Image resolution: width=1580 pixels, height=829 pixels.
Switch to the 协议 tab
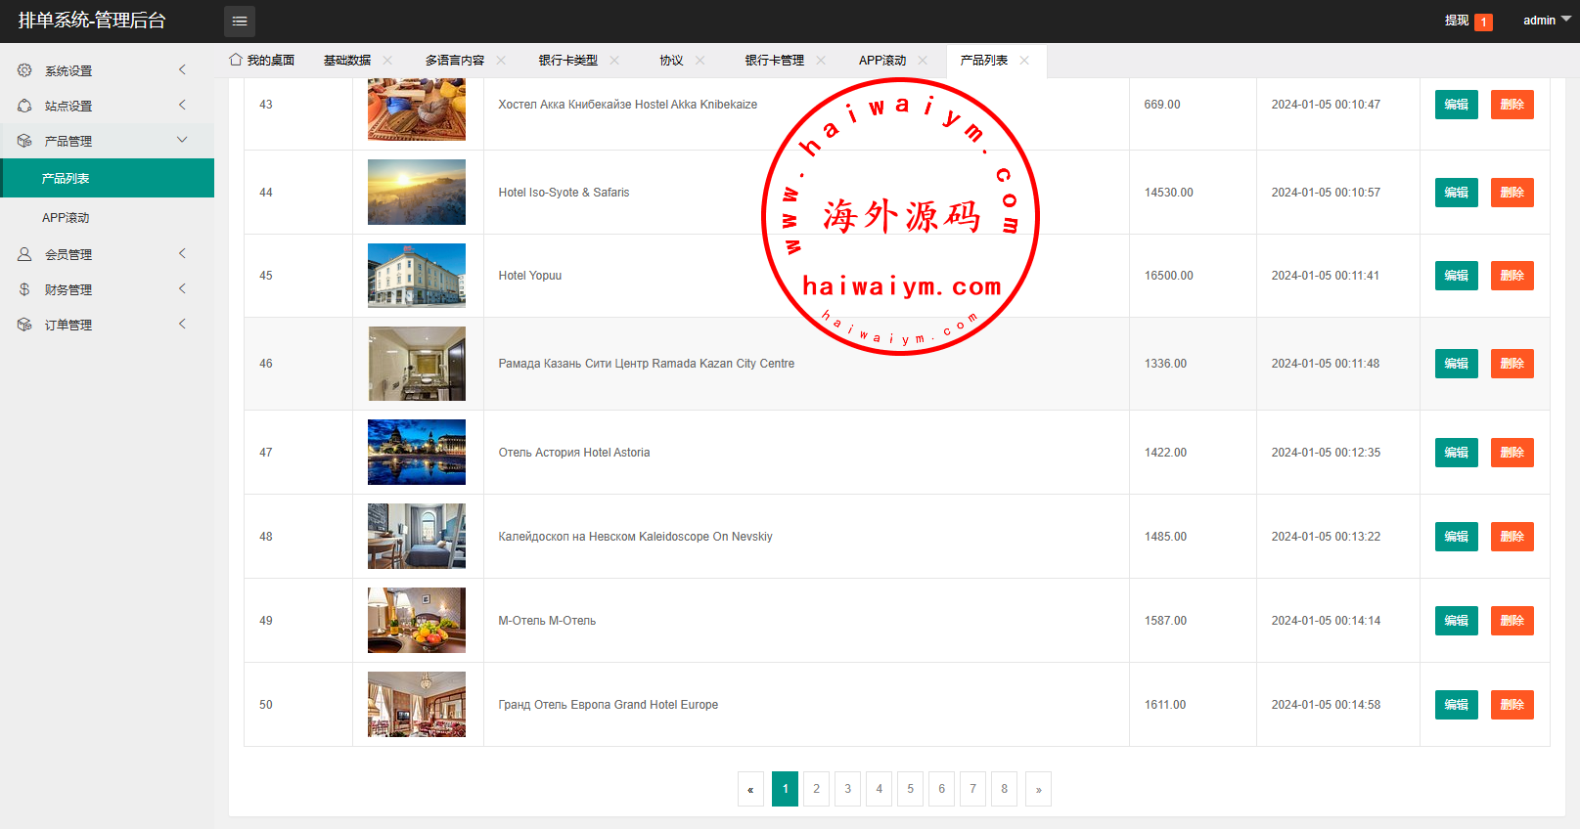(671, 61)
